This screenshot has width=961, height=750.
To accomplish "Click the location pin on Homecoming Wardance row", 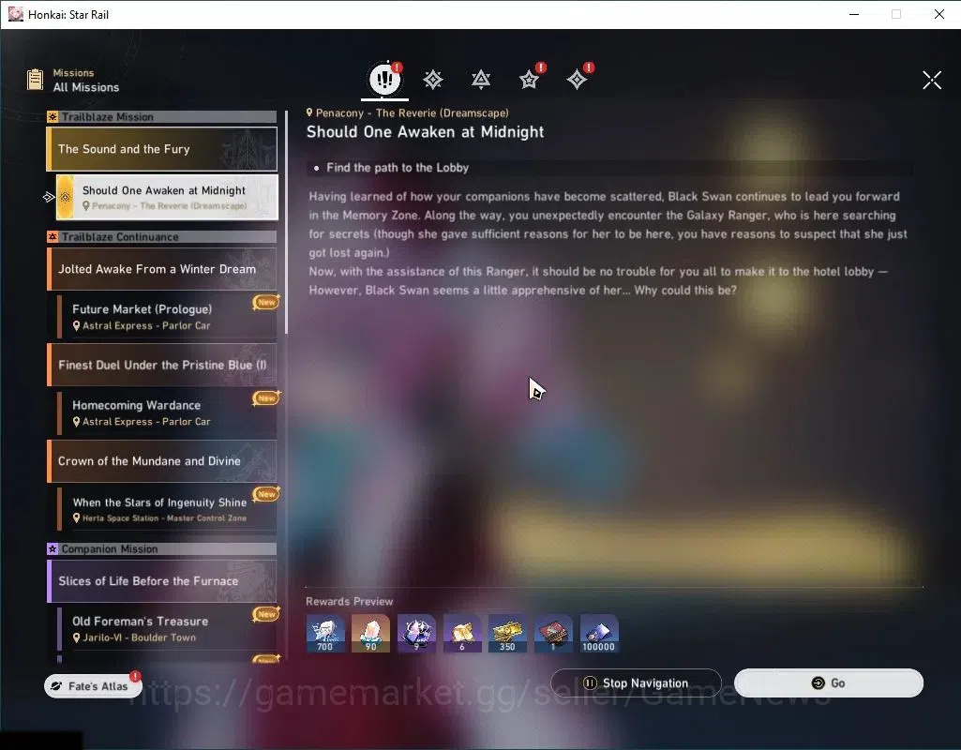I will click(77, 422).
